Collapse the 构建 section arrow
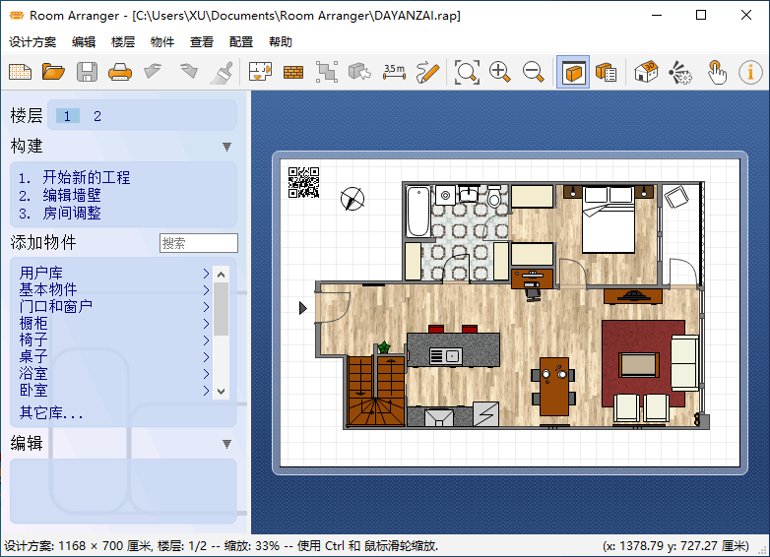This screenshot has width=770, height=557. pyautogui.click(x=226, y=147)
